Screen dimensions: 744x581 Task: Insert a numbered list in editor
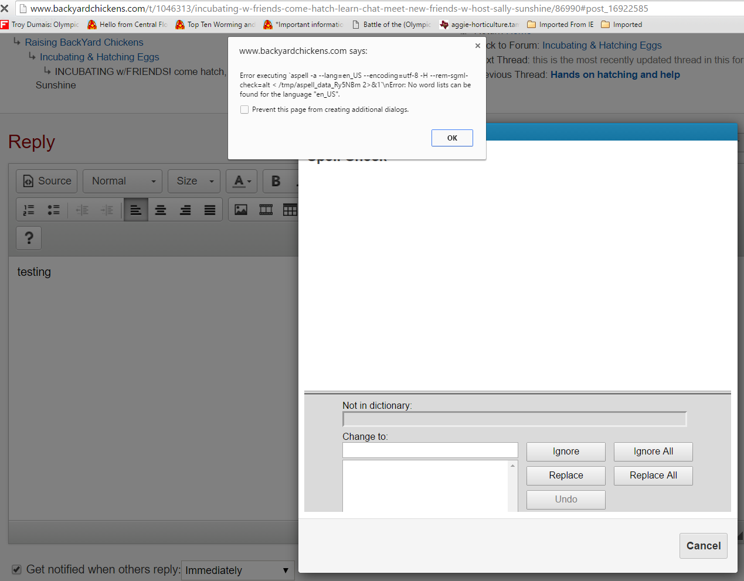(29, 210)
